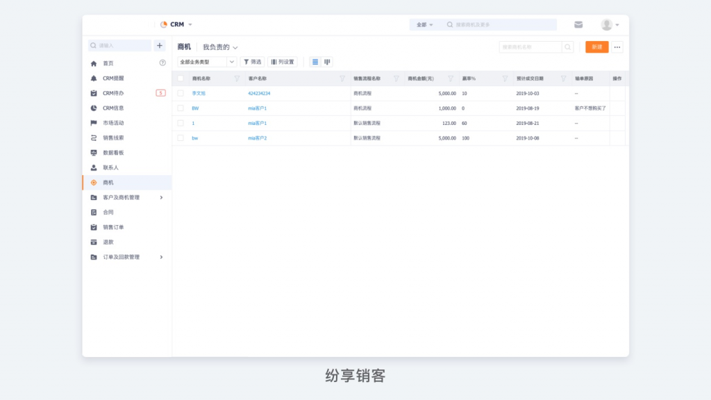711x400 pixels.
Task: Filter the 客户名称 column funnel
Action: [x=342, y=78]
